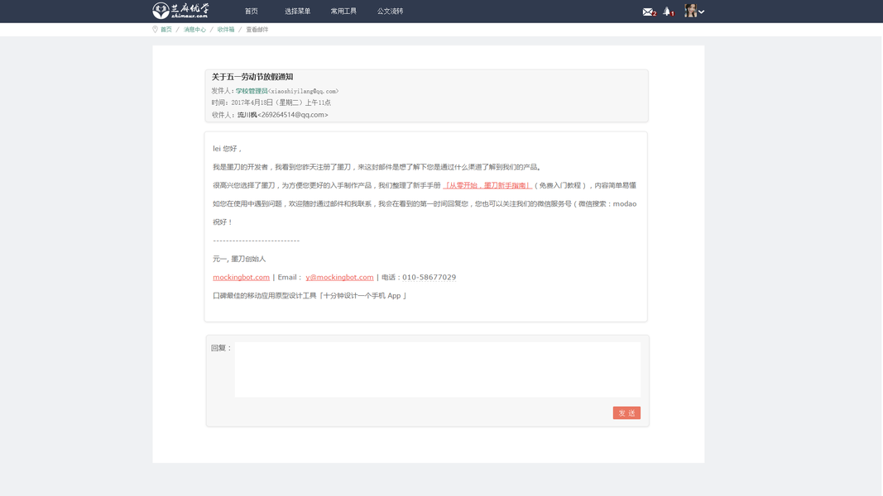Click the 查看邮件 breadcrumb text
The width and height of the screenshot is (883, 496).
(257, 30)
